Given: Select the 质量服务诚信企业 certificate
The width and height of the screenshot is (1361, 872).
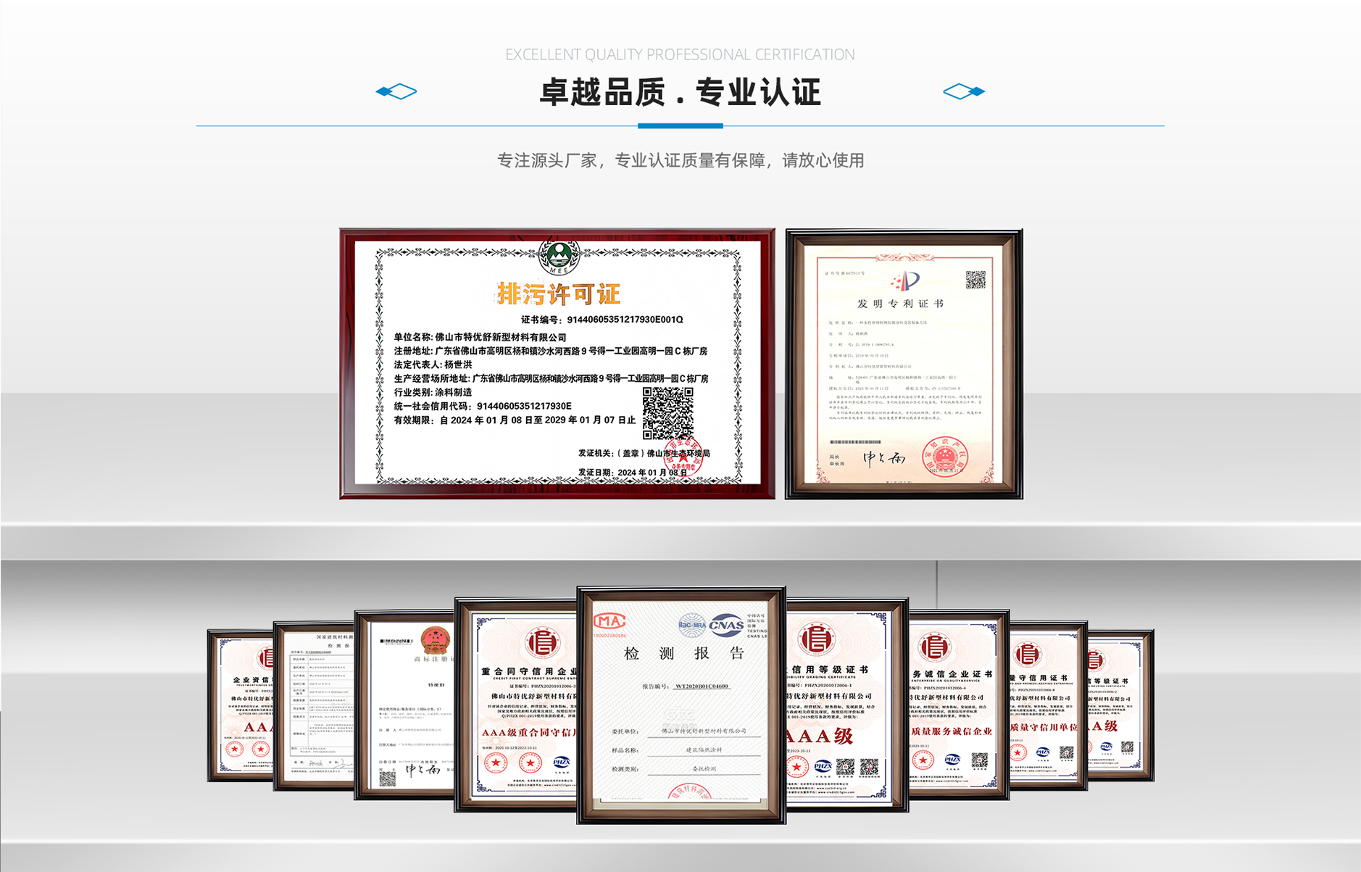Looking at the screenshot, I should tap(958, 705).
